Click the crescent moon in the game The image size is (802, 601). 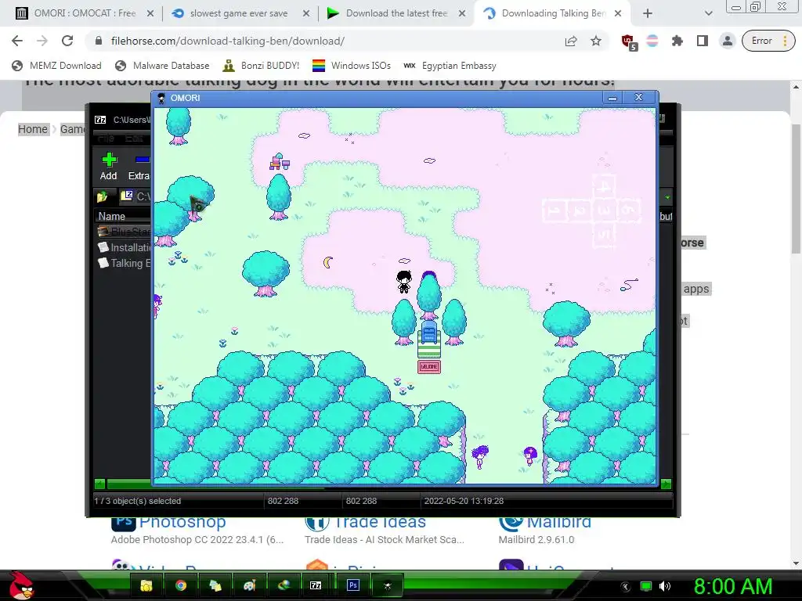[328, 262]
